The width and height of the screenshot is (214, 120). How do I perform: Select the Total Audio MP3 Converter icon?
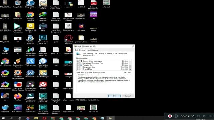30,51
